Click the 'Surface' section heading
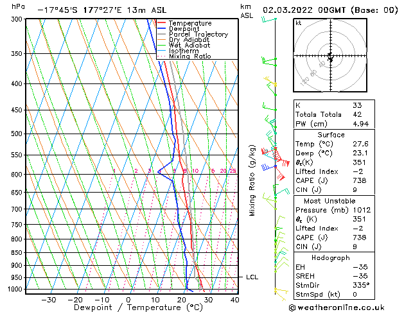 (x=331, y=135)
